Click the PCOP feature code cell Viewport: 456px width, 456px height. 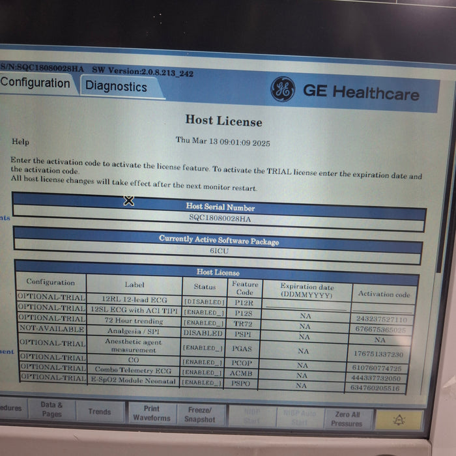click(242, 363)
